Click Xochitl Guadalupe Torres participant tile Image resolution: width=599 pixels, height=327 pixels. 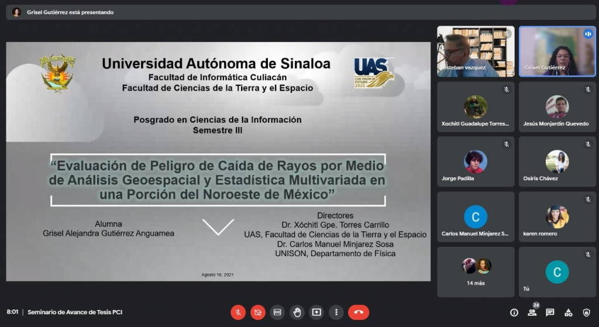point(476,107)
